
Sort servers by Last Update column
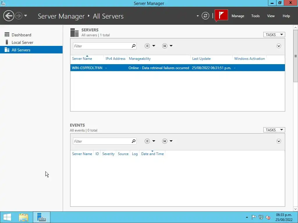click(x=201, y=59)
